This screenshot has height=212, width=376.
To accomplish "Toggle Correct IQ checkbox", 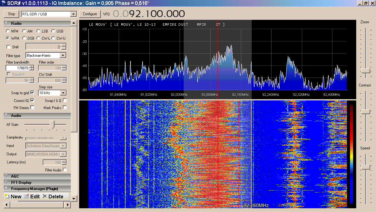I will [x=32, y=100].
